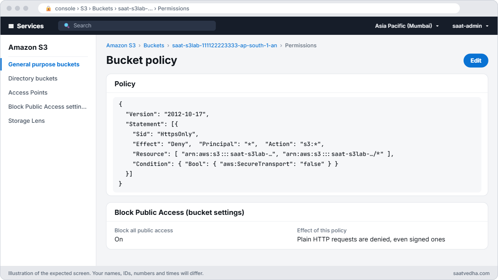This screenshot has height=280, width=498.
Task: Open the saat-admin account dropdown
Action: tap(470, 26)
